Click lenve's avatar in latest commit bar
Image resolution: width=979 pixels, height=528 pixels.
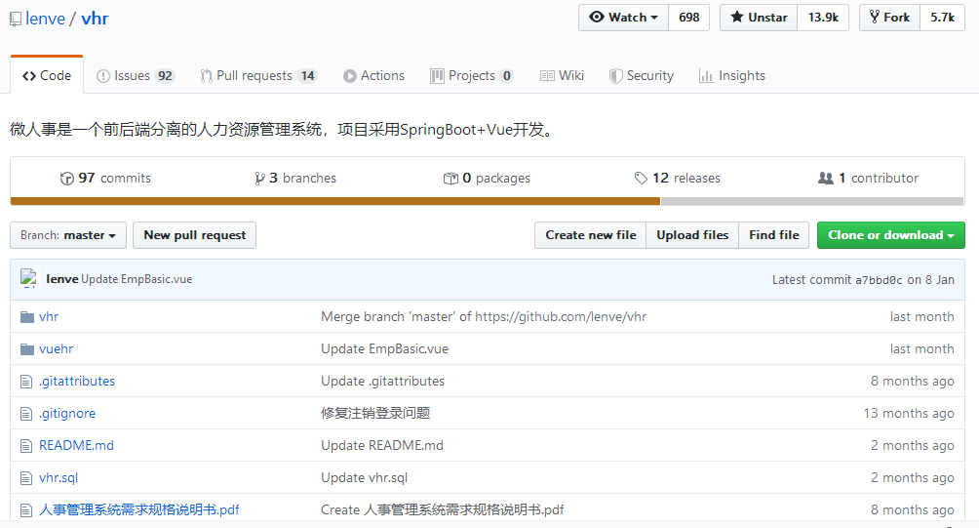pos(28,278)
